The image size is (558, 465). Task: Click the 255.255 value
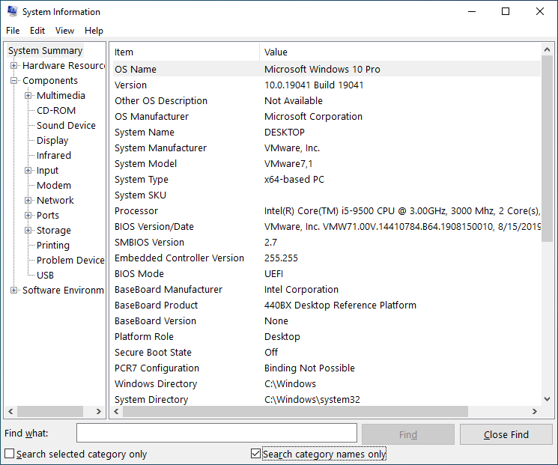[x=281, y=258]
